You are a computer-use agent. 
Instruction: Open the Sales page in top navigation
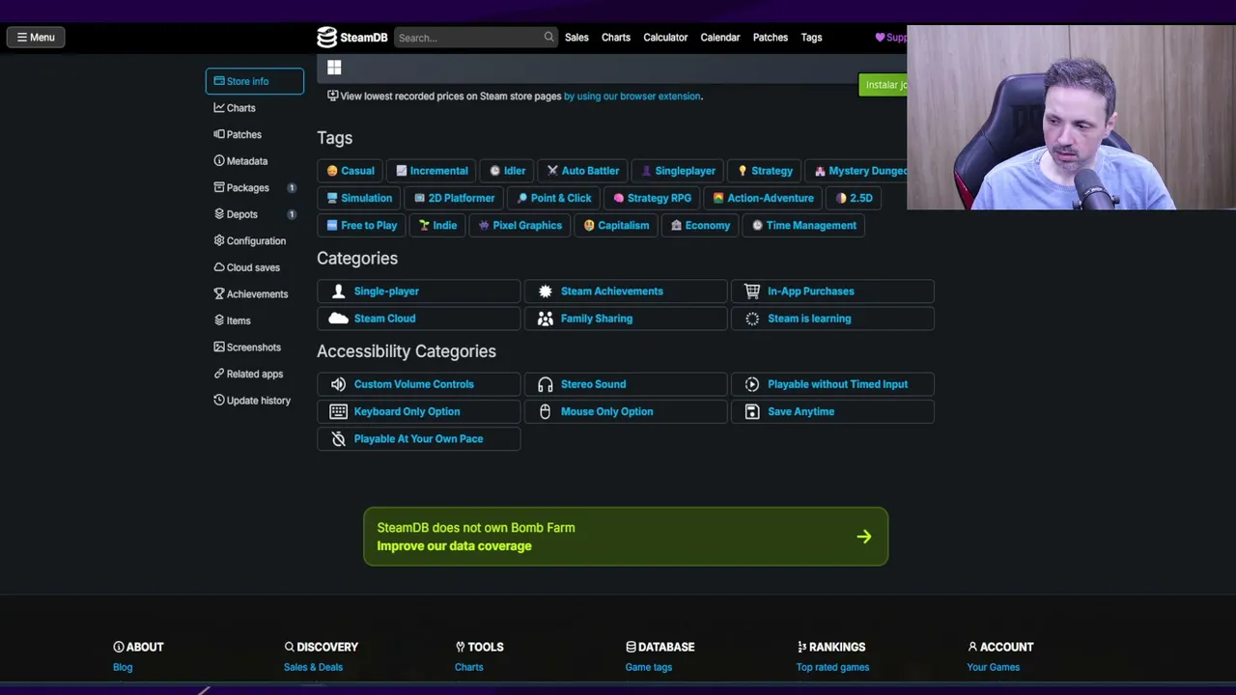tap(576, 38)
